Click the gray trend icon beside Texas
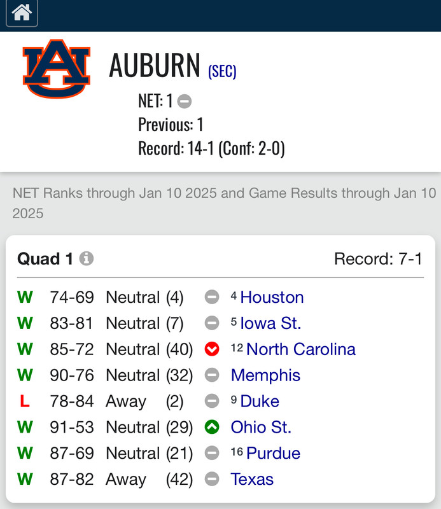The width and height of the screenshot is (441, 509). tap(212, 480)
